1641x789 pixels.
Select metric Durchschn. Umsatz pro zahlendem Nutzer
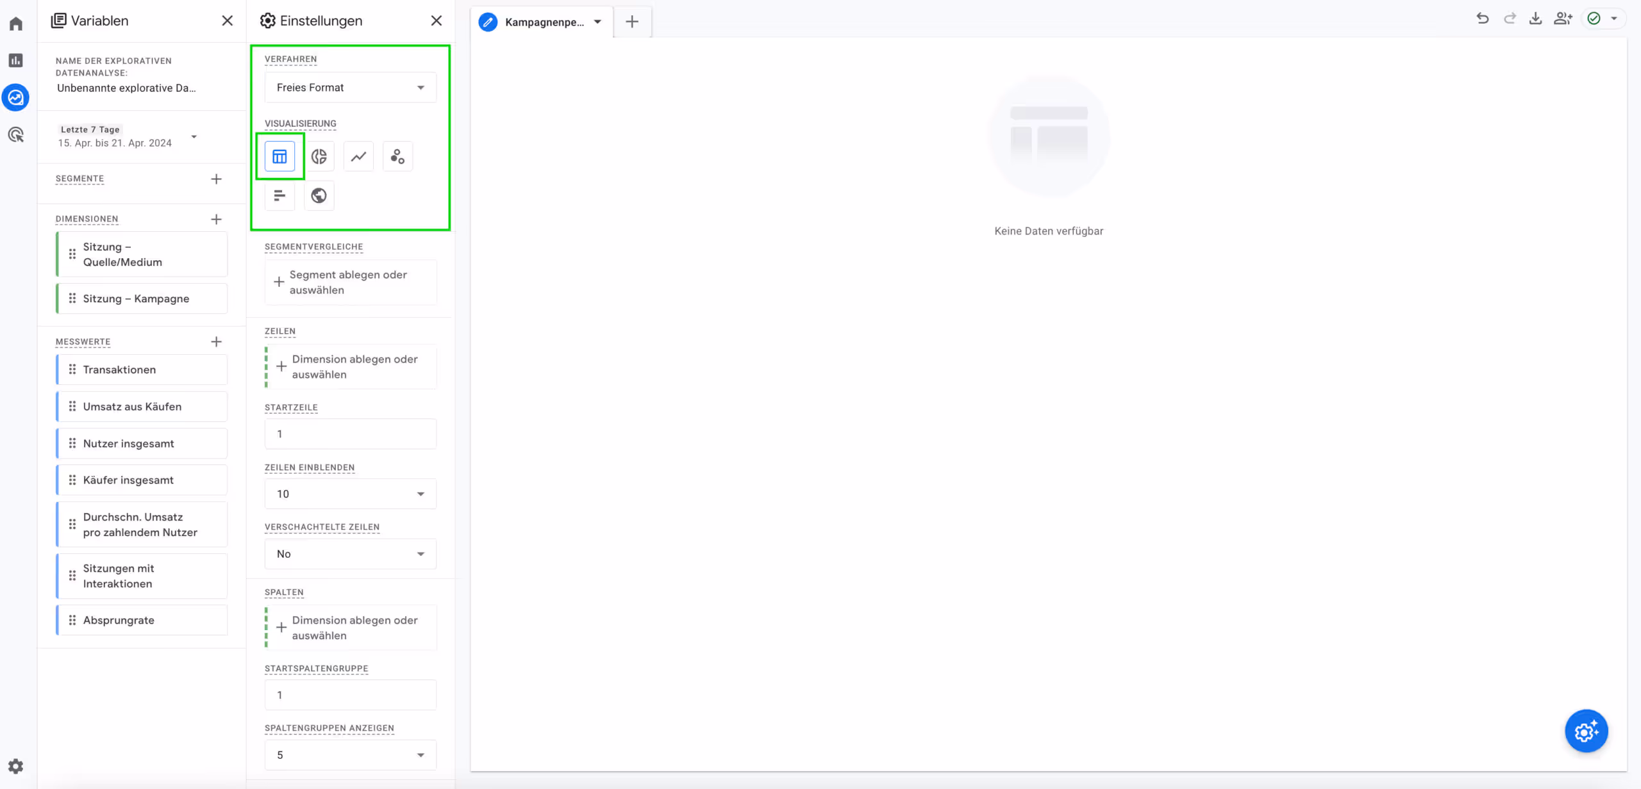142,525
